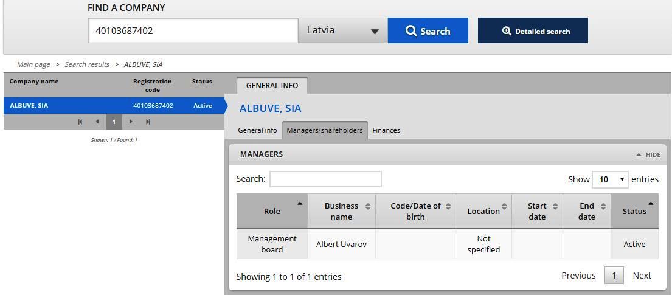Go to previous page of company results
Screen dimensions: 672x295
pyautogui.click(x=97, y=122)
